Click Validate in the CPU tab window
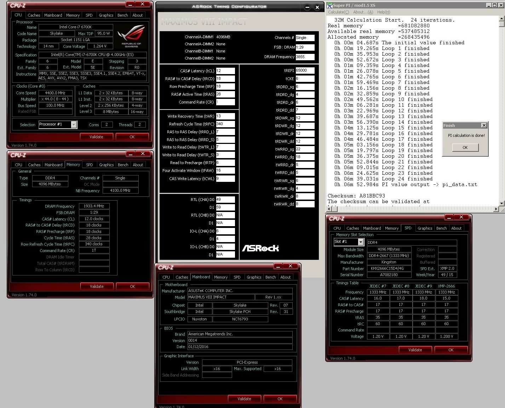The width and height of the screenshot is (505, 408). (x=96, y=137)
